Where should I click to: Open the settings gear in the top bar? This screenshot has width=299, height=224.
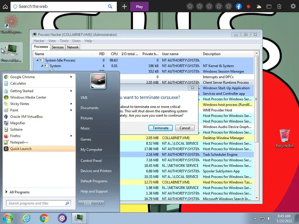293,6
